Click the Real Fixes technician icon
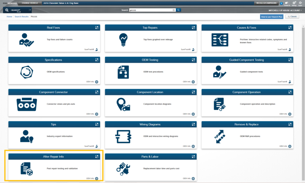This screenshot has width=305, height=183. tap(26, 39)
